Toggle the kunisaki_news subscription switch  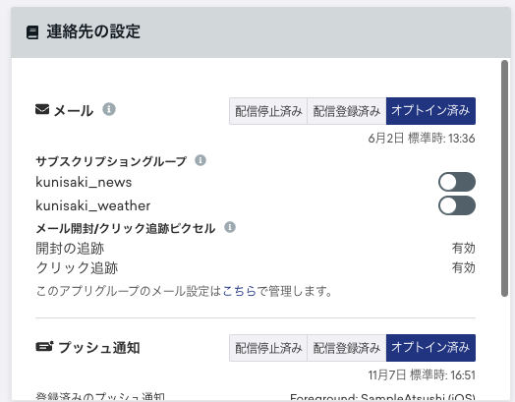pyautogui.click(x=457, y=182)
